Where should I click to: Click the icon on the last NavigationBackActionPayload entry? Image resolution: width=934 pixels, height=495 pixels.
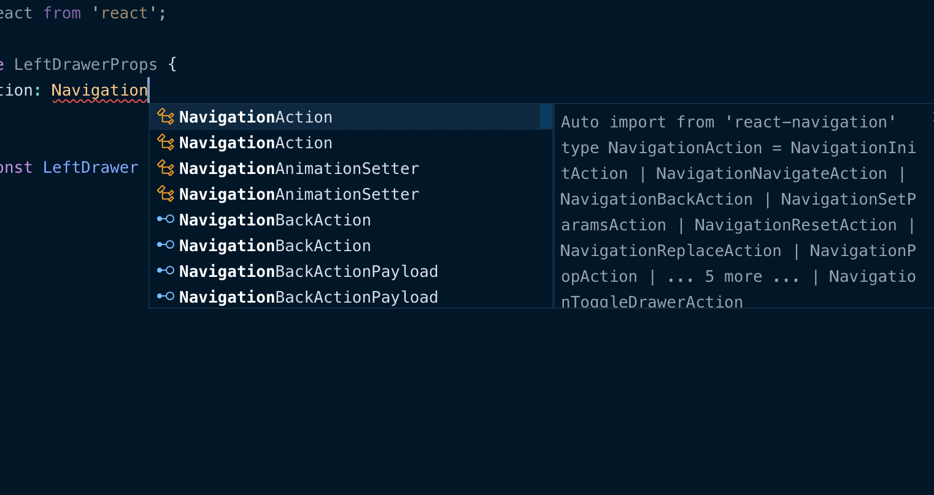click(x=166, y=297)
